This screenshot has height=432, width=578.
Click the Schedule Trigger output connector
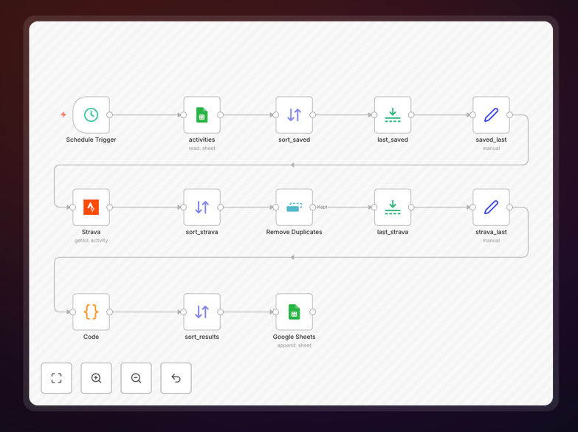click(x=109, y=114)
